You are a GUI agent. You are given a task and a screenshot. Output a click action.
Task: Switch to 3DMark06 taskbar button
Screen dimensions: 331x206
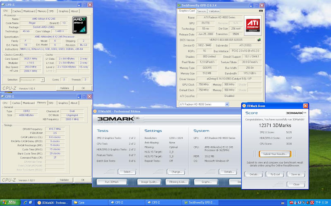click(53, 203)
